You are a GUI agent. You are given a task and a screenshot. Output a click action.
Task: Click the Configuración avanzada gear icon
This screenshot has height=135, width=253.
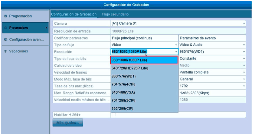(5, 40)
